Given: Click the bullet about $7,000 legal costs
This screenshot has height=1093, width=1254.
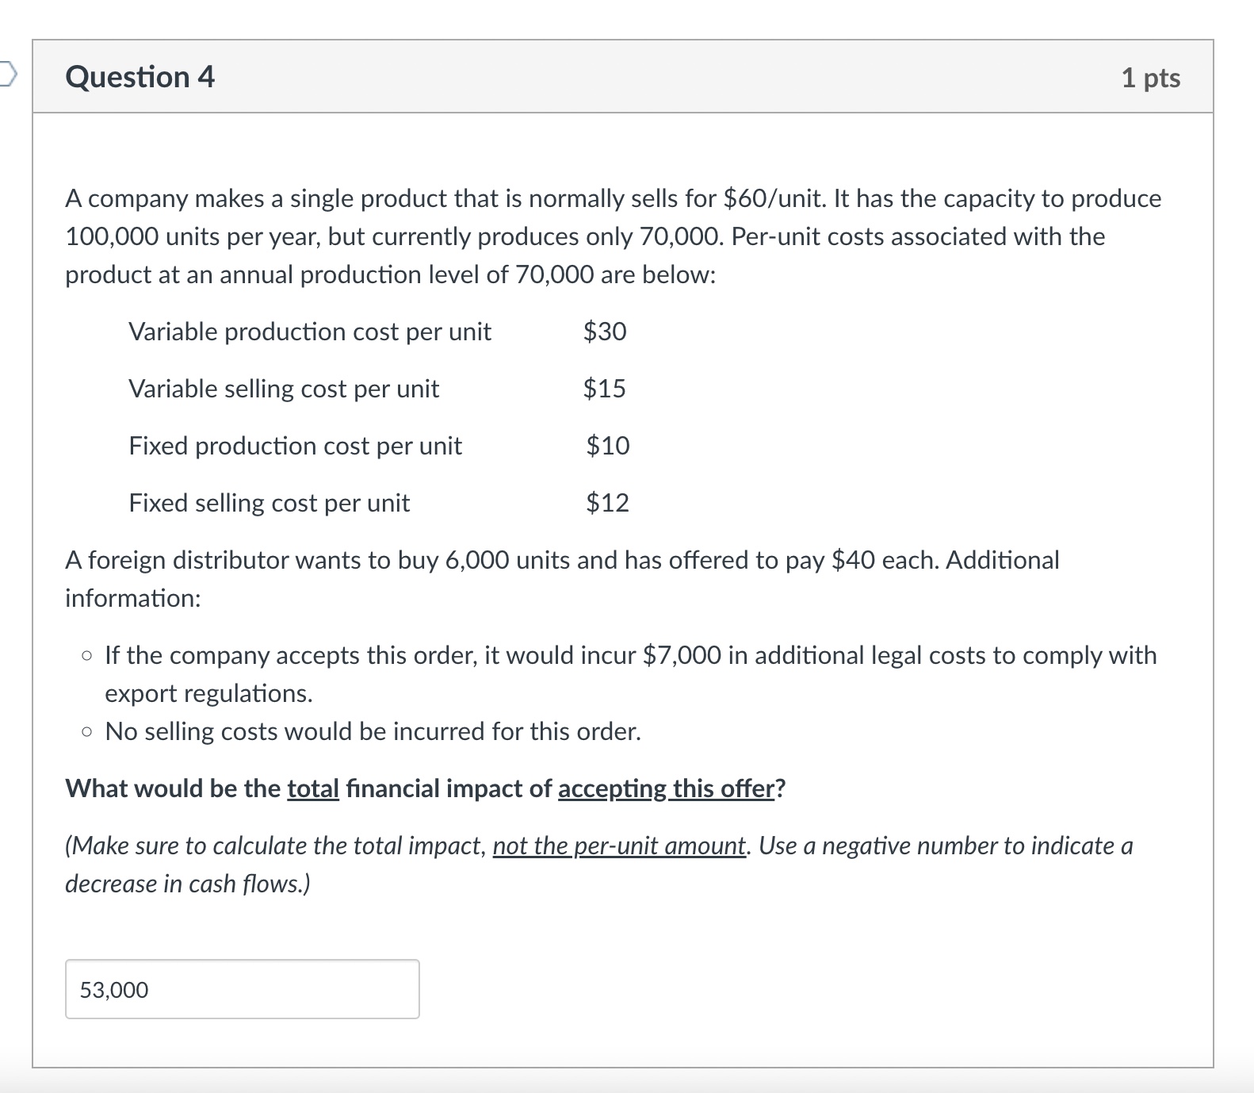Looking at the screenshot, I should click(630, 656).
